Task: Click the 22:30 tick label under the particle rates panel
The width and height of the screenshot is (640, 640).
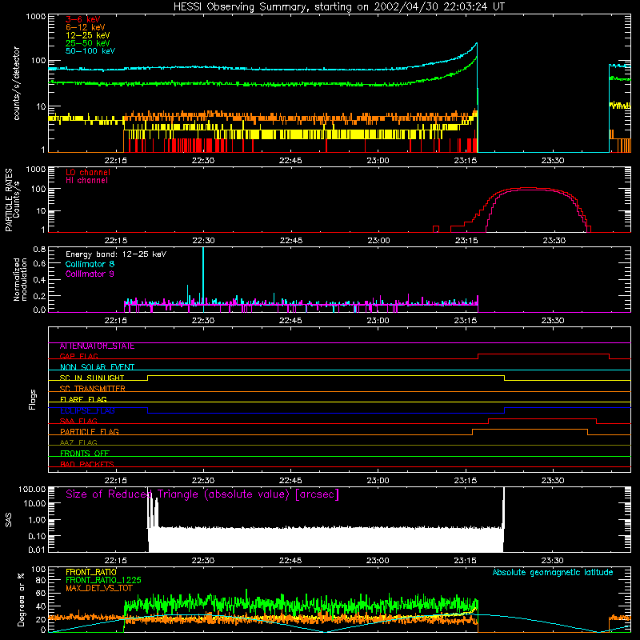Action: 203,241
